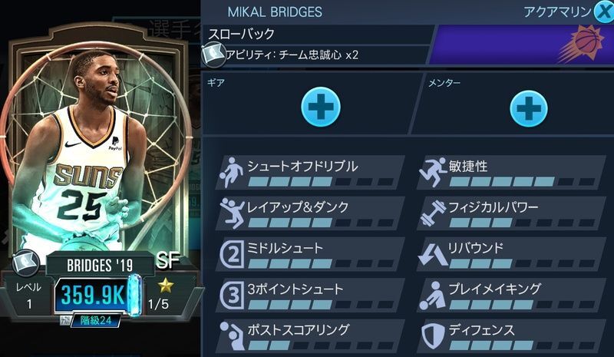This screenshot has width=614, height=357.
Task: Click the gold star rank indicator
Action: (x=166, y=286)
